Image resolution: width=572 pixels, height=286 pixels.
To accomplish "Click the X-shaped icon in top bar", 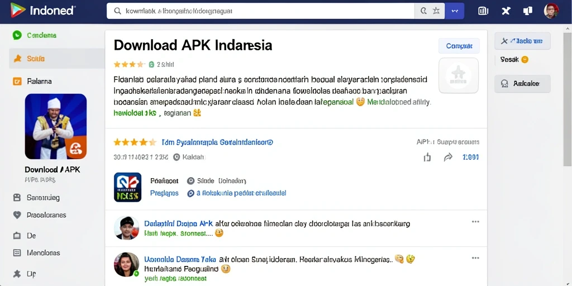I will [x=506, y=11].
